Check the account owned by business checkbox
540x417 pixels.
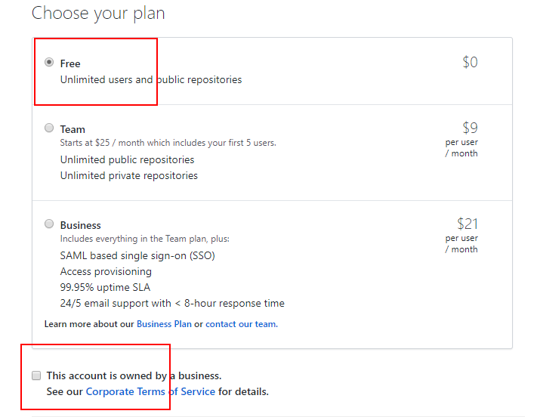pyautogui.click(x=36, y=375)
